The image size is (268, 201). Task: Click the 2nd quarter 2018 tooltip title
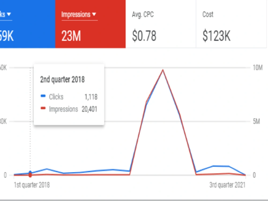62,79
